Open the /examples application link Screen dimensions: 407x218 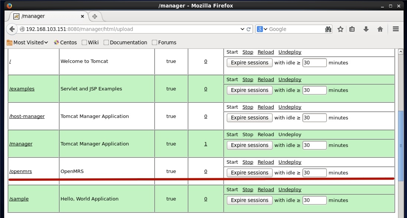[x=22, y=89]
